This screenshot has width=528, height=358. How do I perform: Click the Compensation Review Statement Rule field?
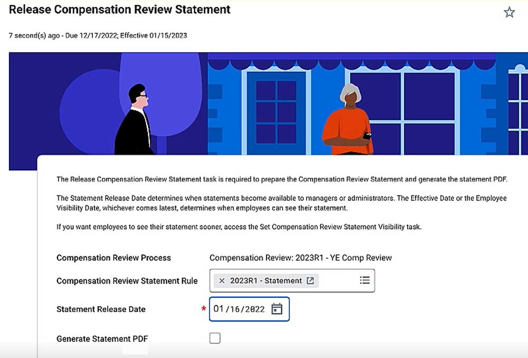point(292,280)
